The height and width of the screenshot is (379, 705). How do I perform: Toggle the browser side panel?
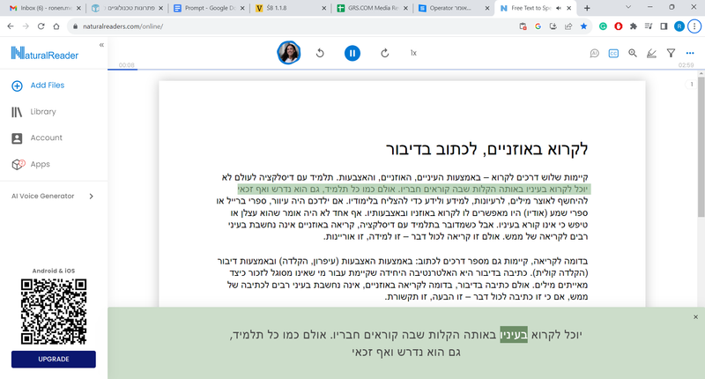tap(664, 26)
